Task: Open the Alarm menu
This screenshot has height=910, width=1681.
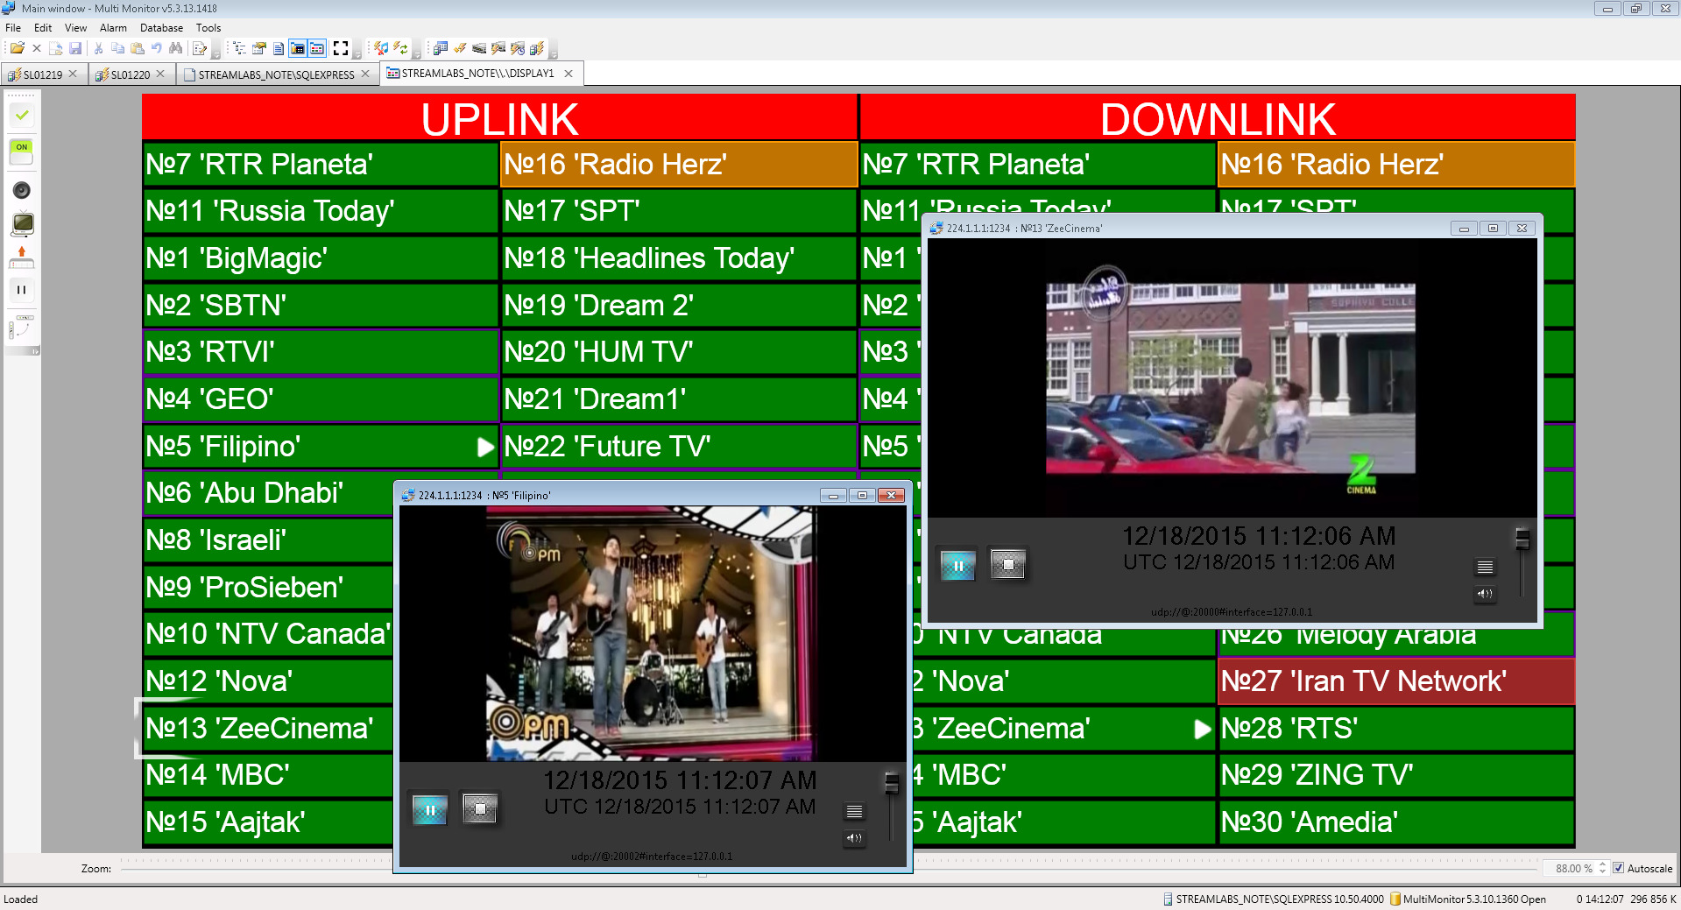Action: click(x=114, y=28)
